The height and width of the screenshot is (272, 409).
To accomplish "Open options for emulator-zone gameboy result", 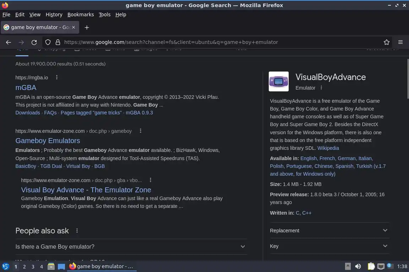I will click(140, 131).
